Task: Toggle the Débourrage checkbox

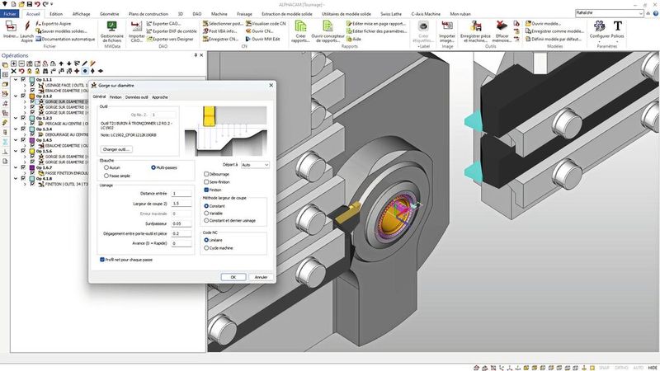Action: (206, 174)
